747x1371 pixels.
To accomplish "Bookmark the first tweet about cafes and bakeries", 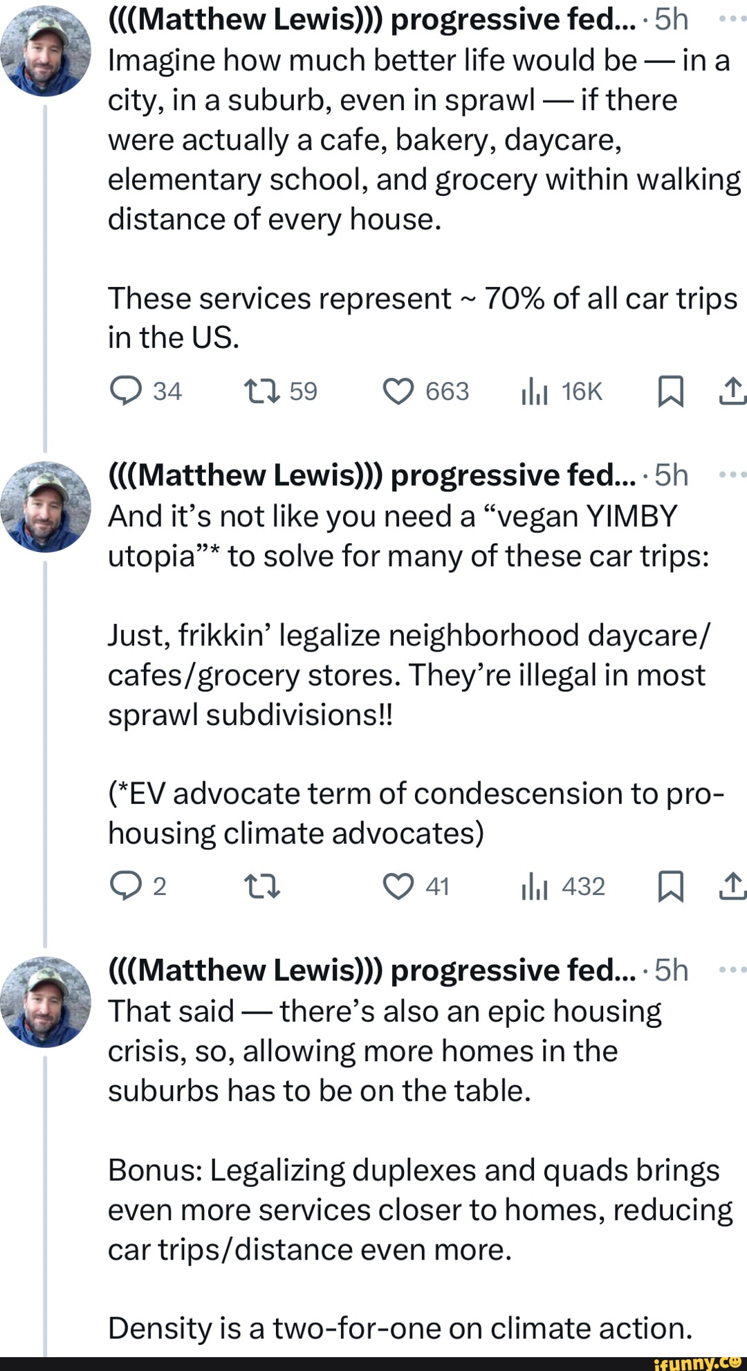I will click(x=670, y=392).
